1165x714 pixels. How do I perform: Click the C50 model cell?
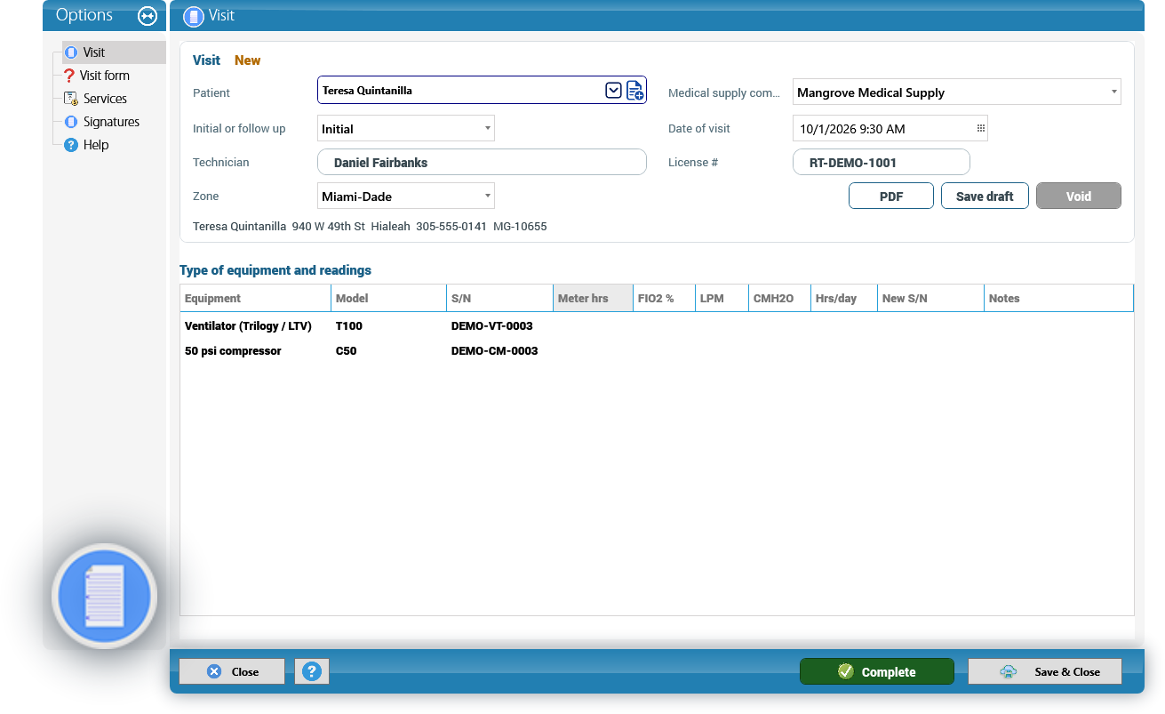tap(347, 351)
